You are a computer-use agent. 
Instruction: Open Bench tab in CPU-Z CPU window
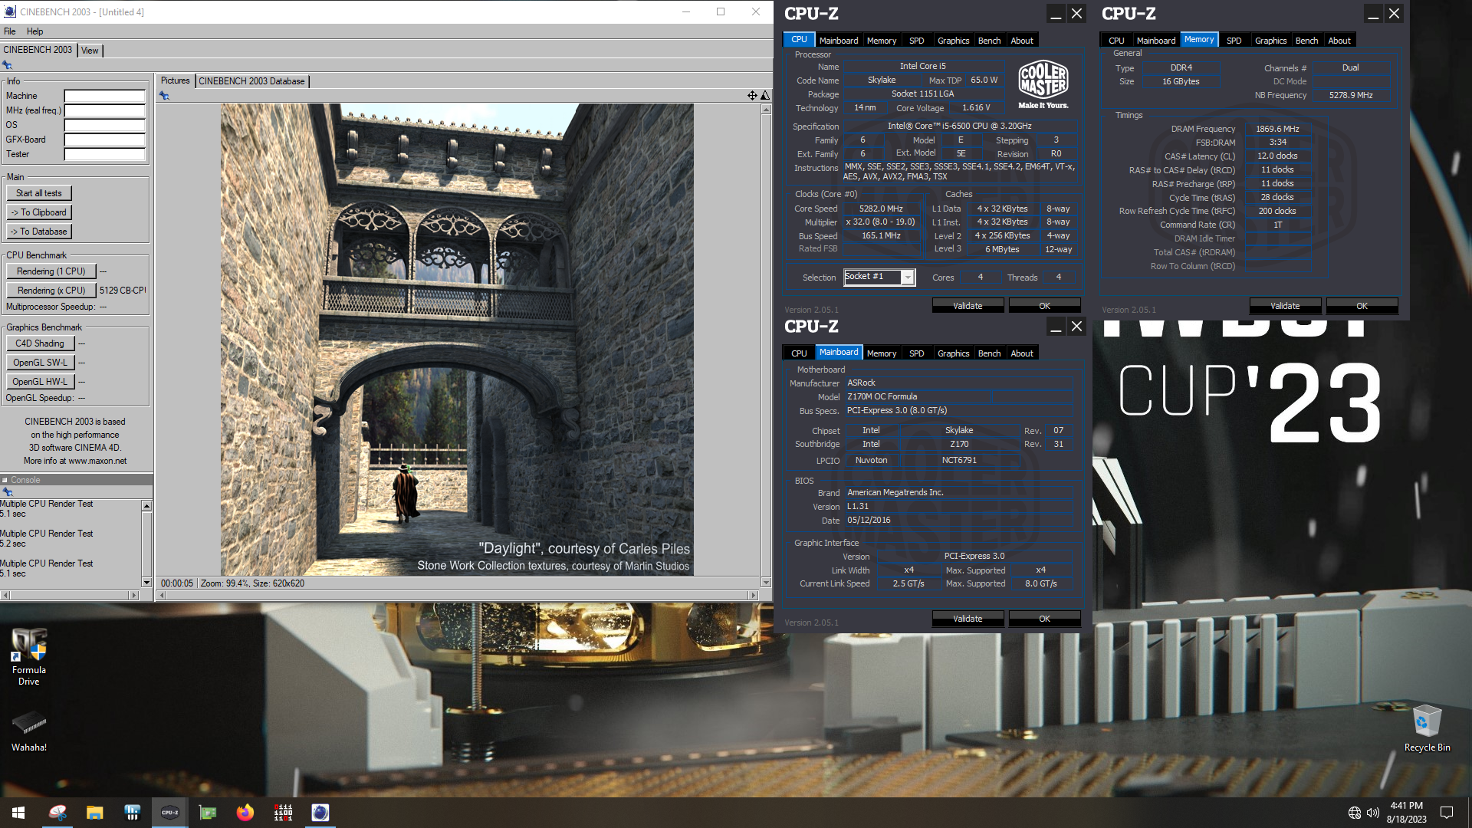click(x=989, y=41)
